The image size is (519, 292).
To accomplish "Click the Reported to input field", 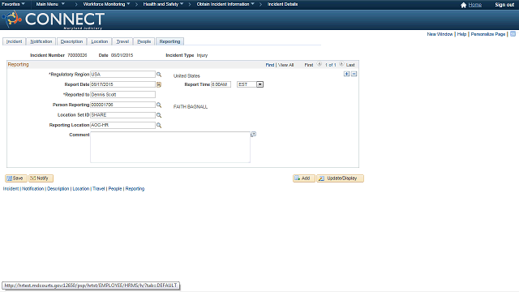I will (122, 95).
